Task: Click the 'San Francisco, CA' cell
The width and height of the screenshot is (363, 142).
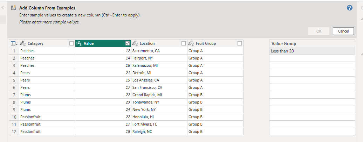Action: tap(159, 88)
